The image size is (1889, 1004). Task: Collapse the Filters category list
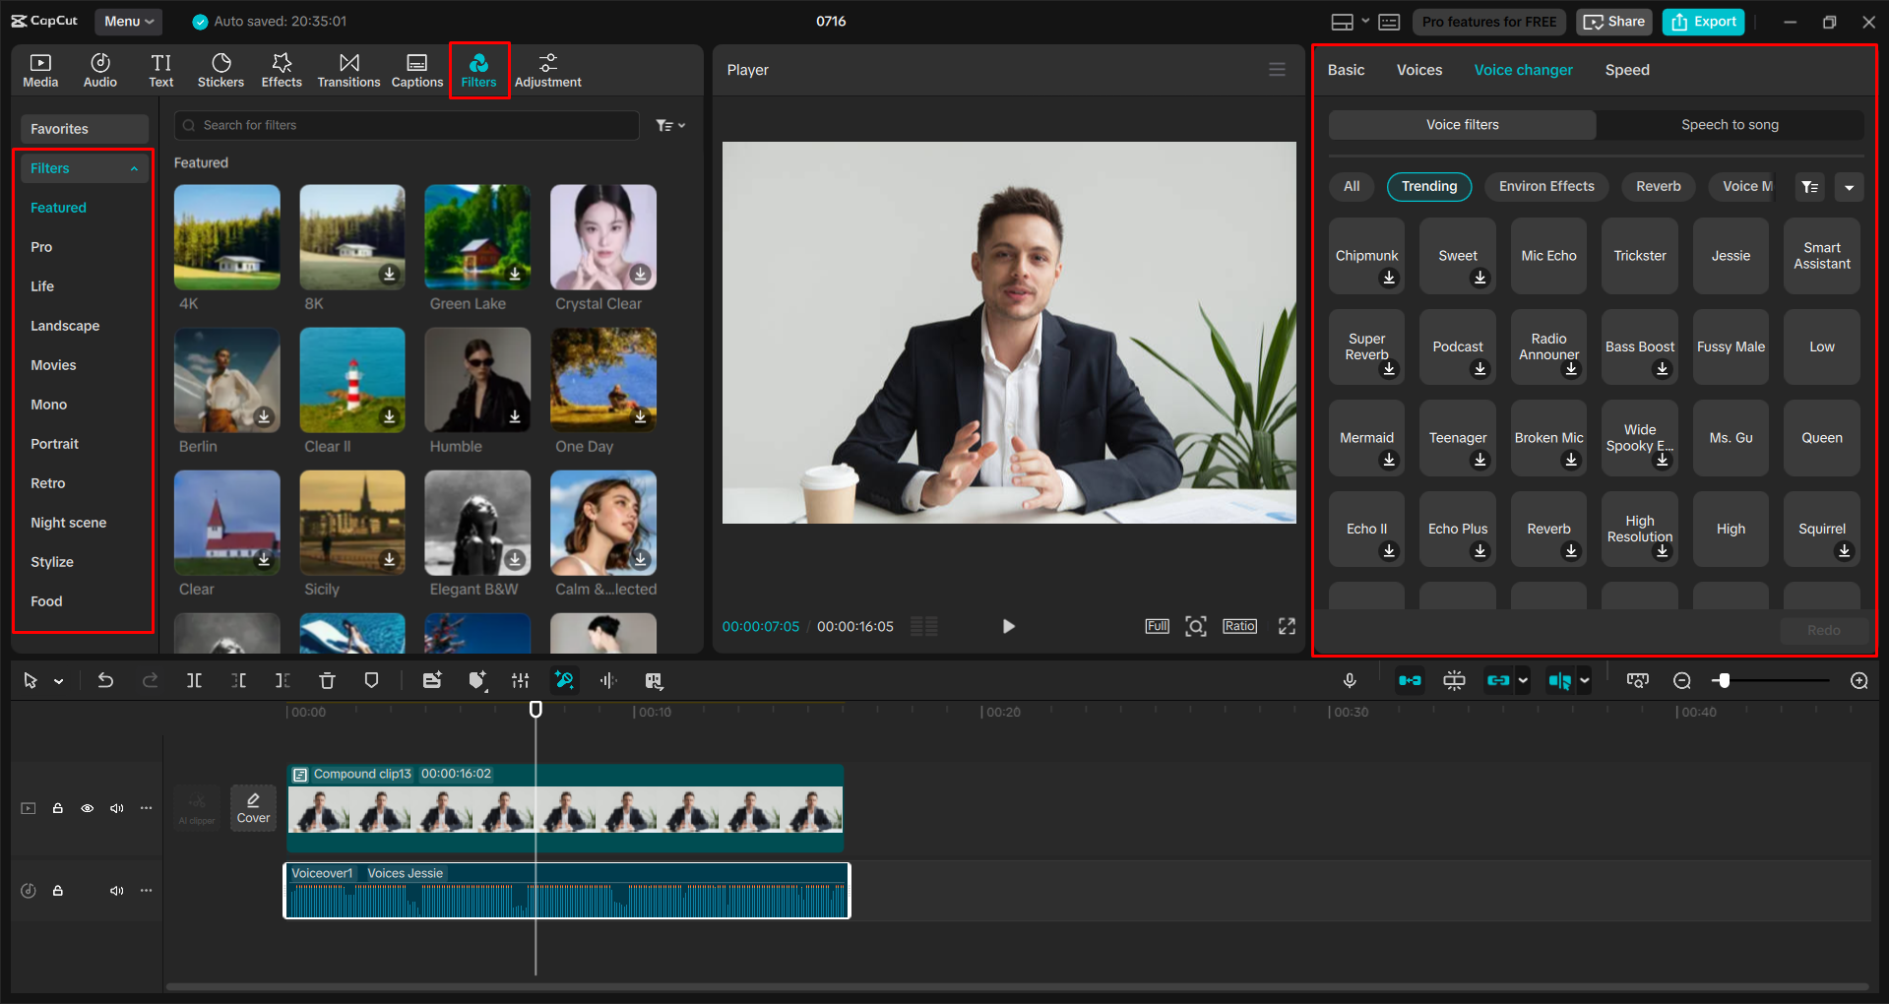[134, 169]
